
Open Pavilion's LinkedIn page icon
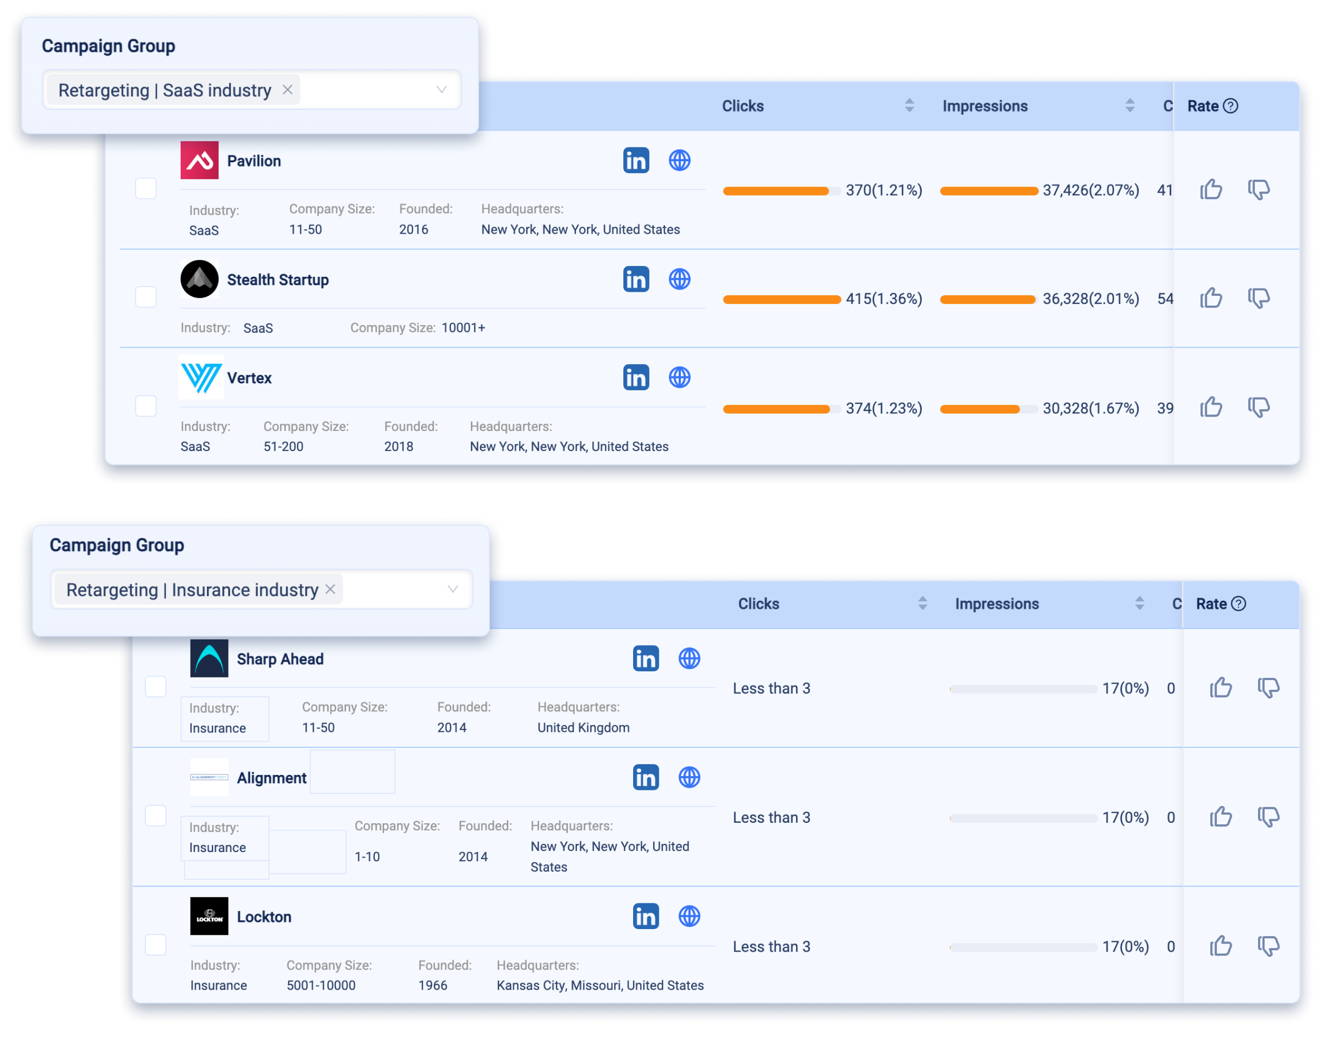tap(636, 161)
